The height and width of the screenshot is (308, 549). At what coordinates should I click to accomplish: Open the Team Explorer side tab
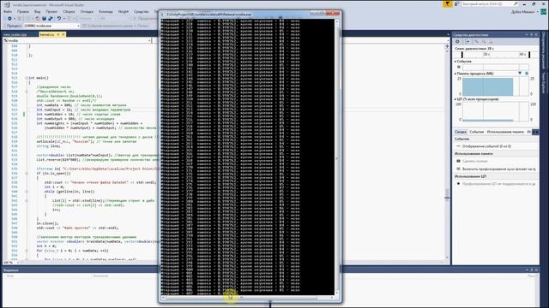pyautogui.click(x=544, y=83)
